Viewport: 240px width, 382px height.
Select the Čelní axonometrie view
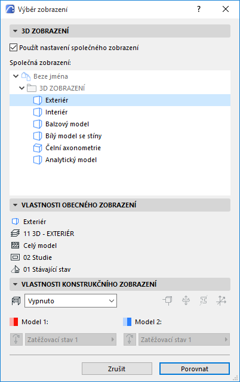[119, 148]
